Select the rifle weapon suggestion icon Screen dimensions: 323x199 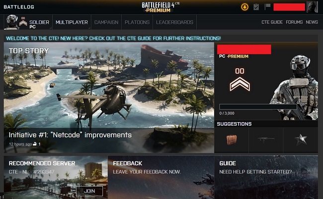coord(266,140)
